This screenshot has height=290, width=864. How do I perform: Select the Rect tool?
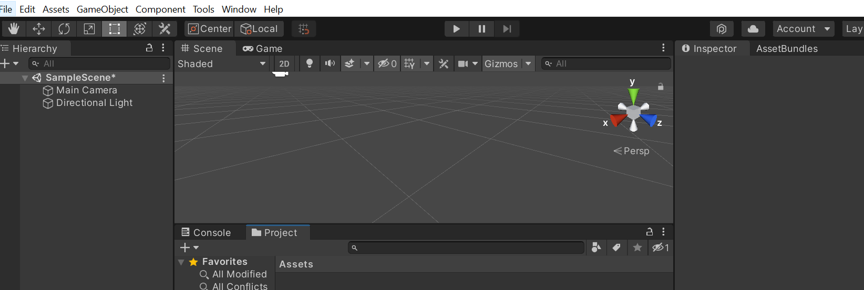click(114, 29)
